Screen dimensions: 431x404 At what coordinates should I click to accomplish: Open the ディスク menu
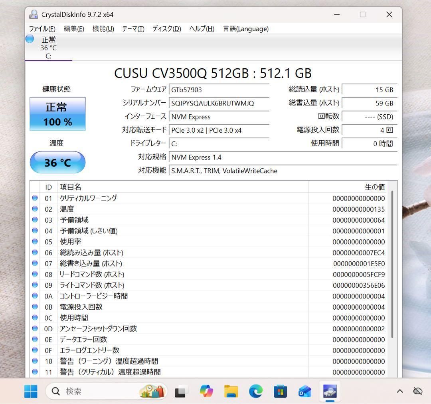pos(166,29)
